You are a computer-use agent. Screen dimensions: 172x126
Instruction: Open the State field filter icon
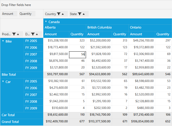pos(80,14)
